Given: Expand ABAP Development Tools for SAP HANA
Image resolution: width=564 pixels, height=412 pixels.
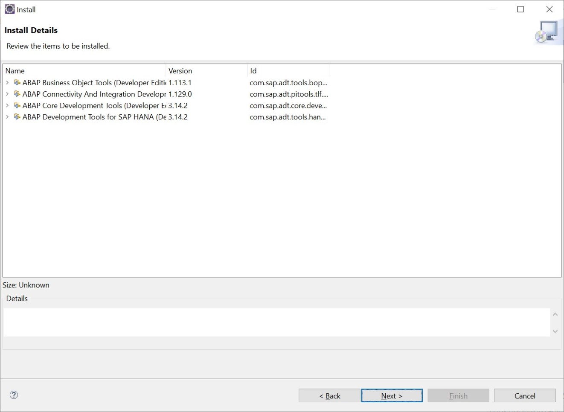Looking at the screenshot, I should [x=8, y=117].
